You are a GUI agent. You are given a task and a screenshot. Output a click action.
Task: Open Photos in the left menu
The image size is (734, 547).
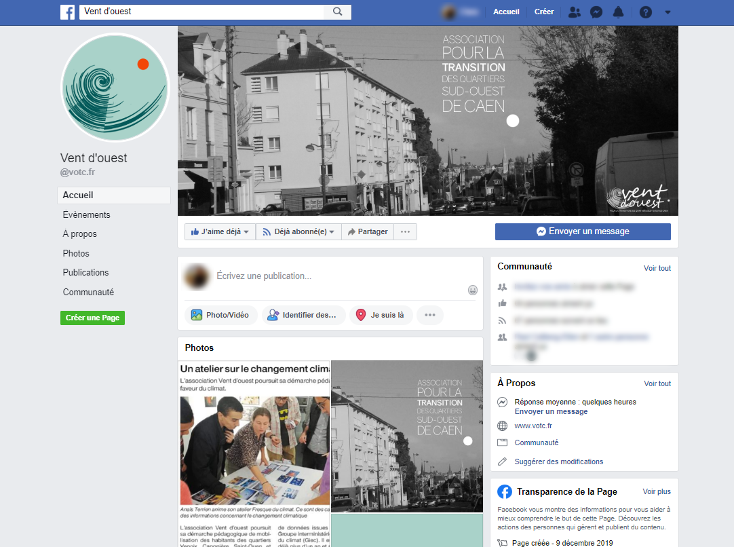76,253
